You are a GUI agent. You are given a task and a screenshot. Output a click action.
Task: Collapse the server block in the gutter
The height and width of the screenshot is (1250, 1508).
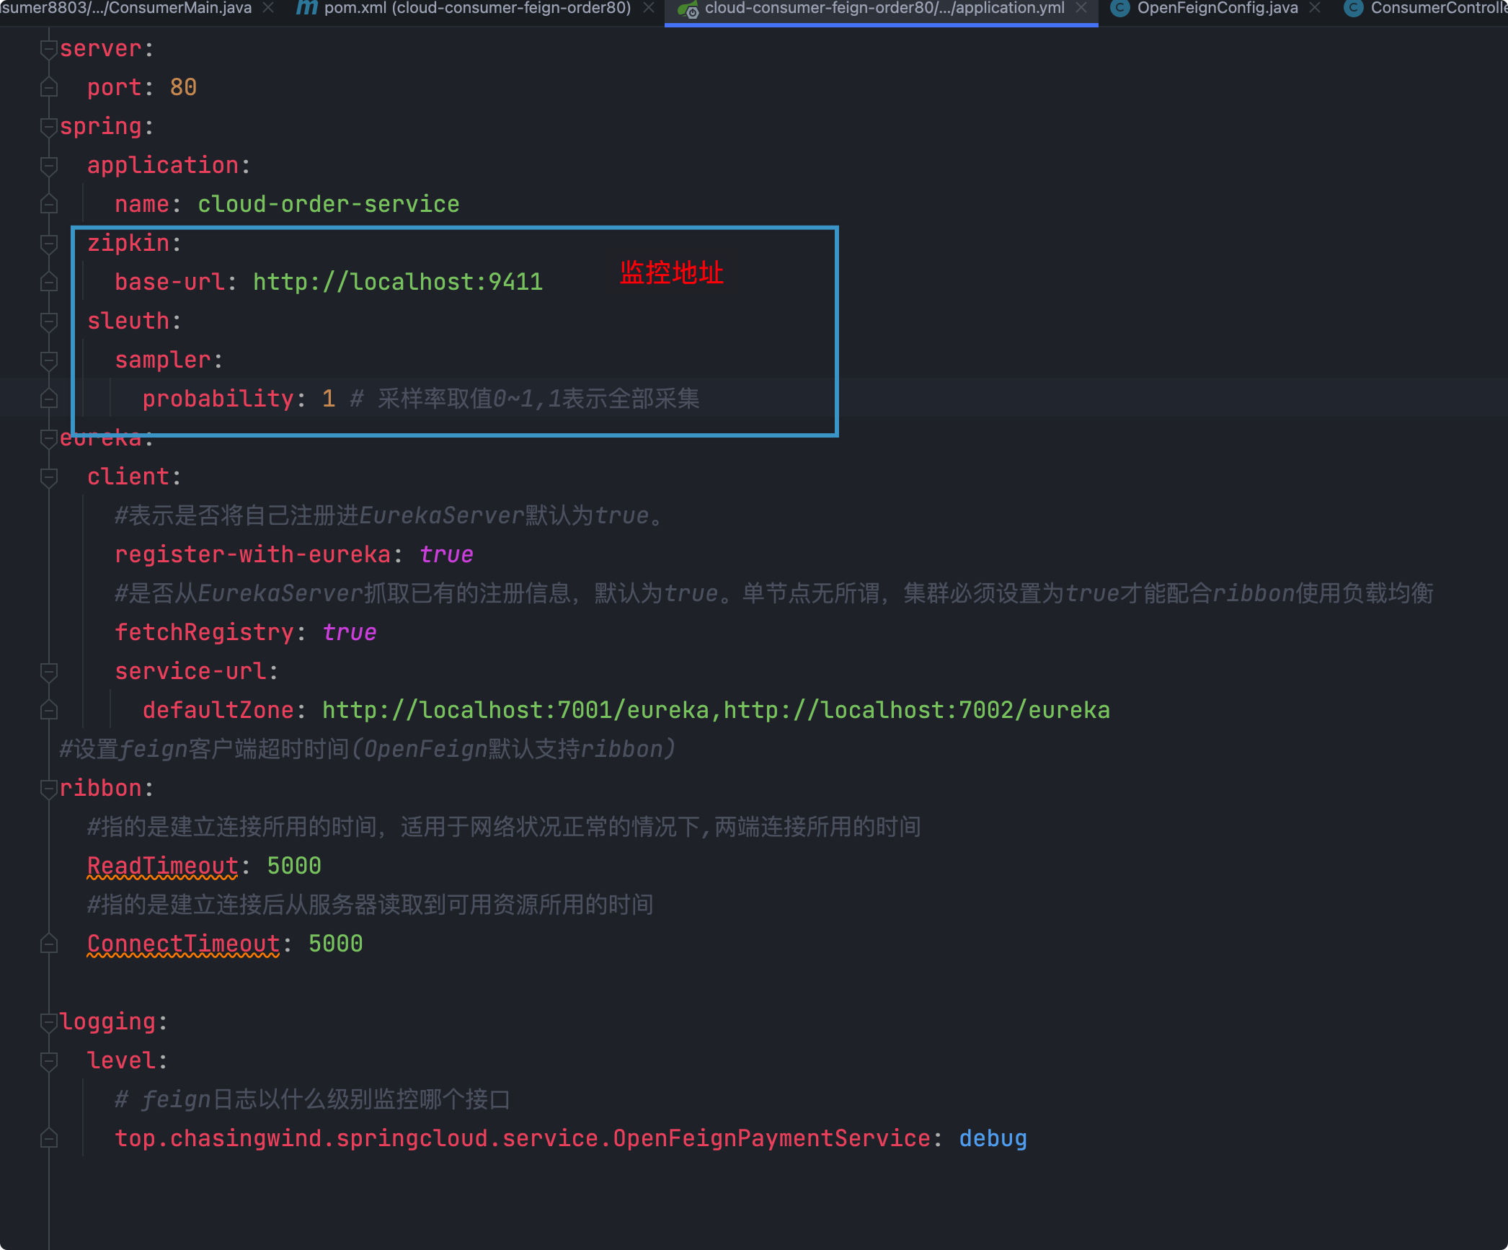49,49
